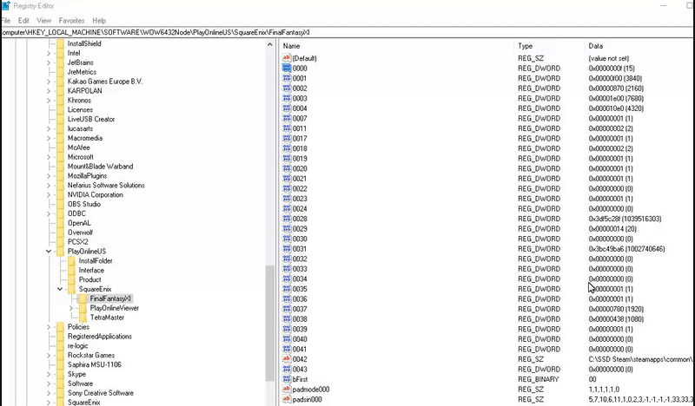Expand the ODBC tree node

coord(49,213)
